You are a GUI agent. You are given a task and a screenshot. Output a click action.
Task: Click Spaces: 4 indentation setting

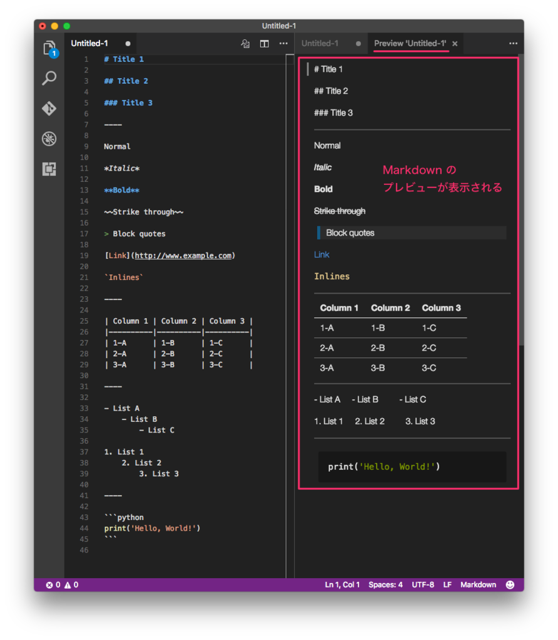[385, 585]
